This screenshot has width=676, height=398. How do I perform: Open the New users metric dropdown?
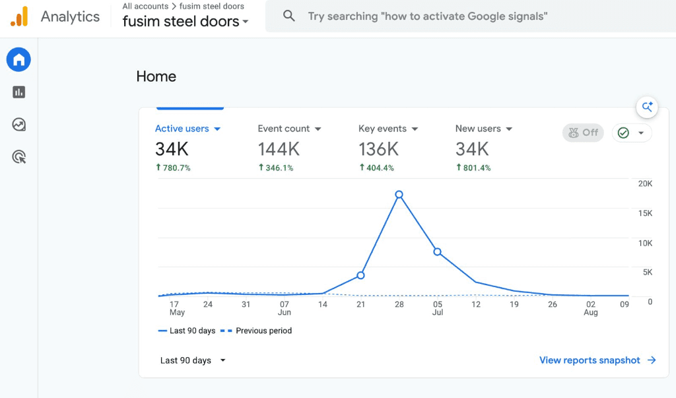click(x=484, y=129)
